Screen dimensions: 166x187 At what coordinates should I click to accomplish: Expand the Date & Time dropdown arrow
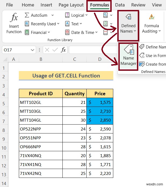[97, 32]
